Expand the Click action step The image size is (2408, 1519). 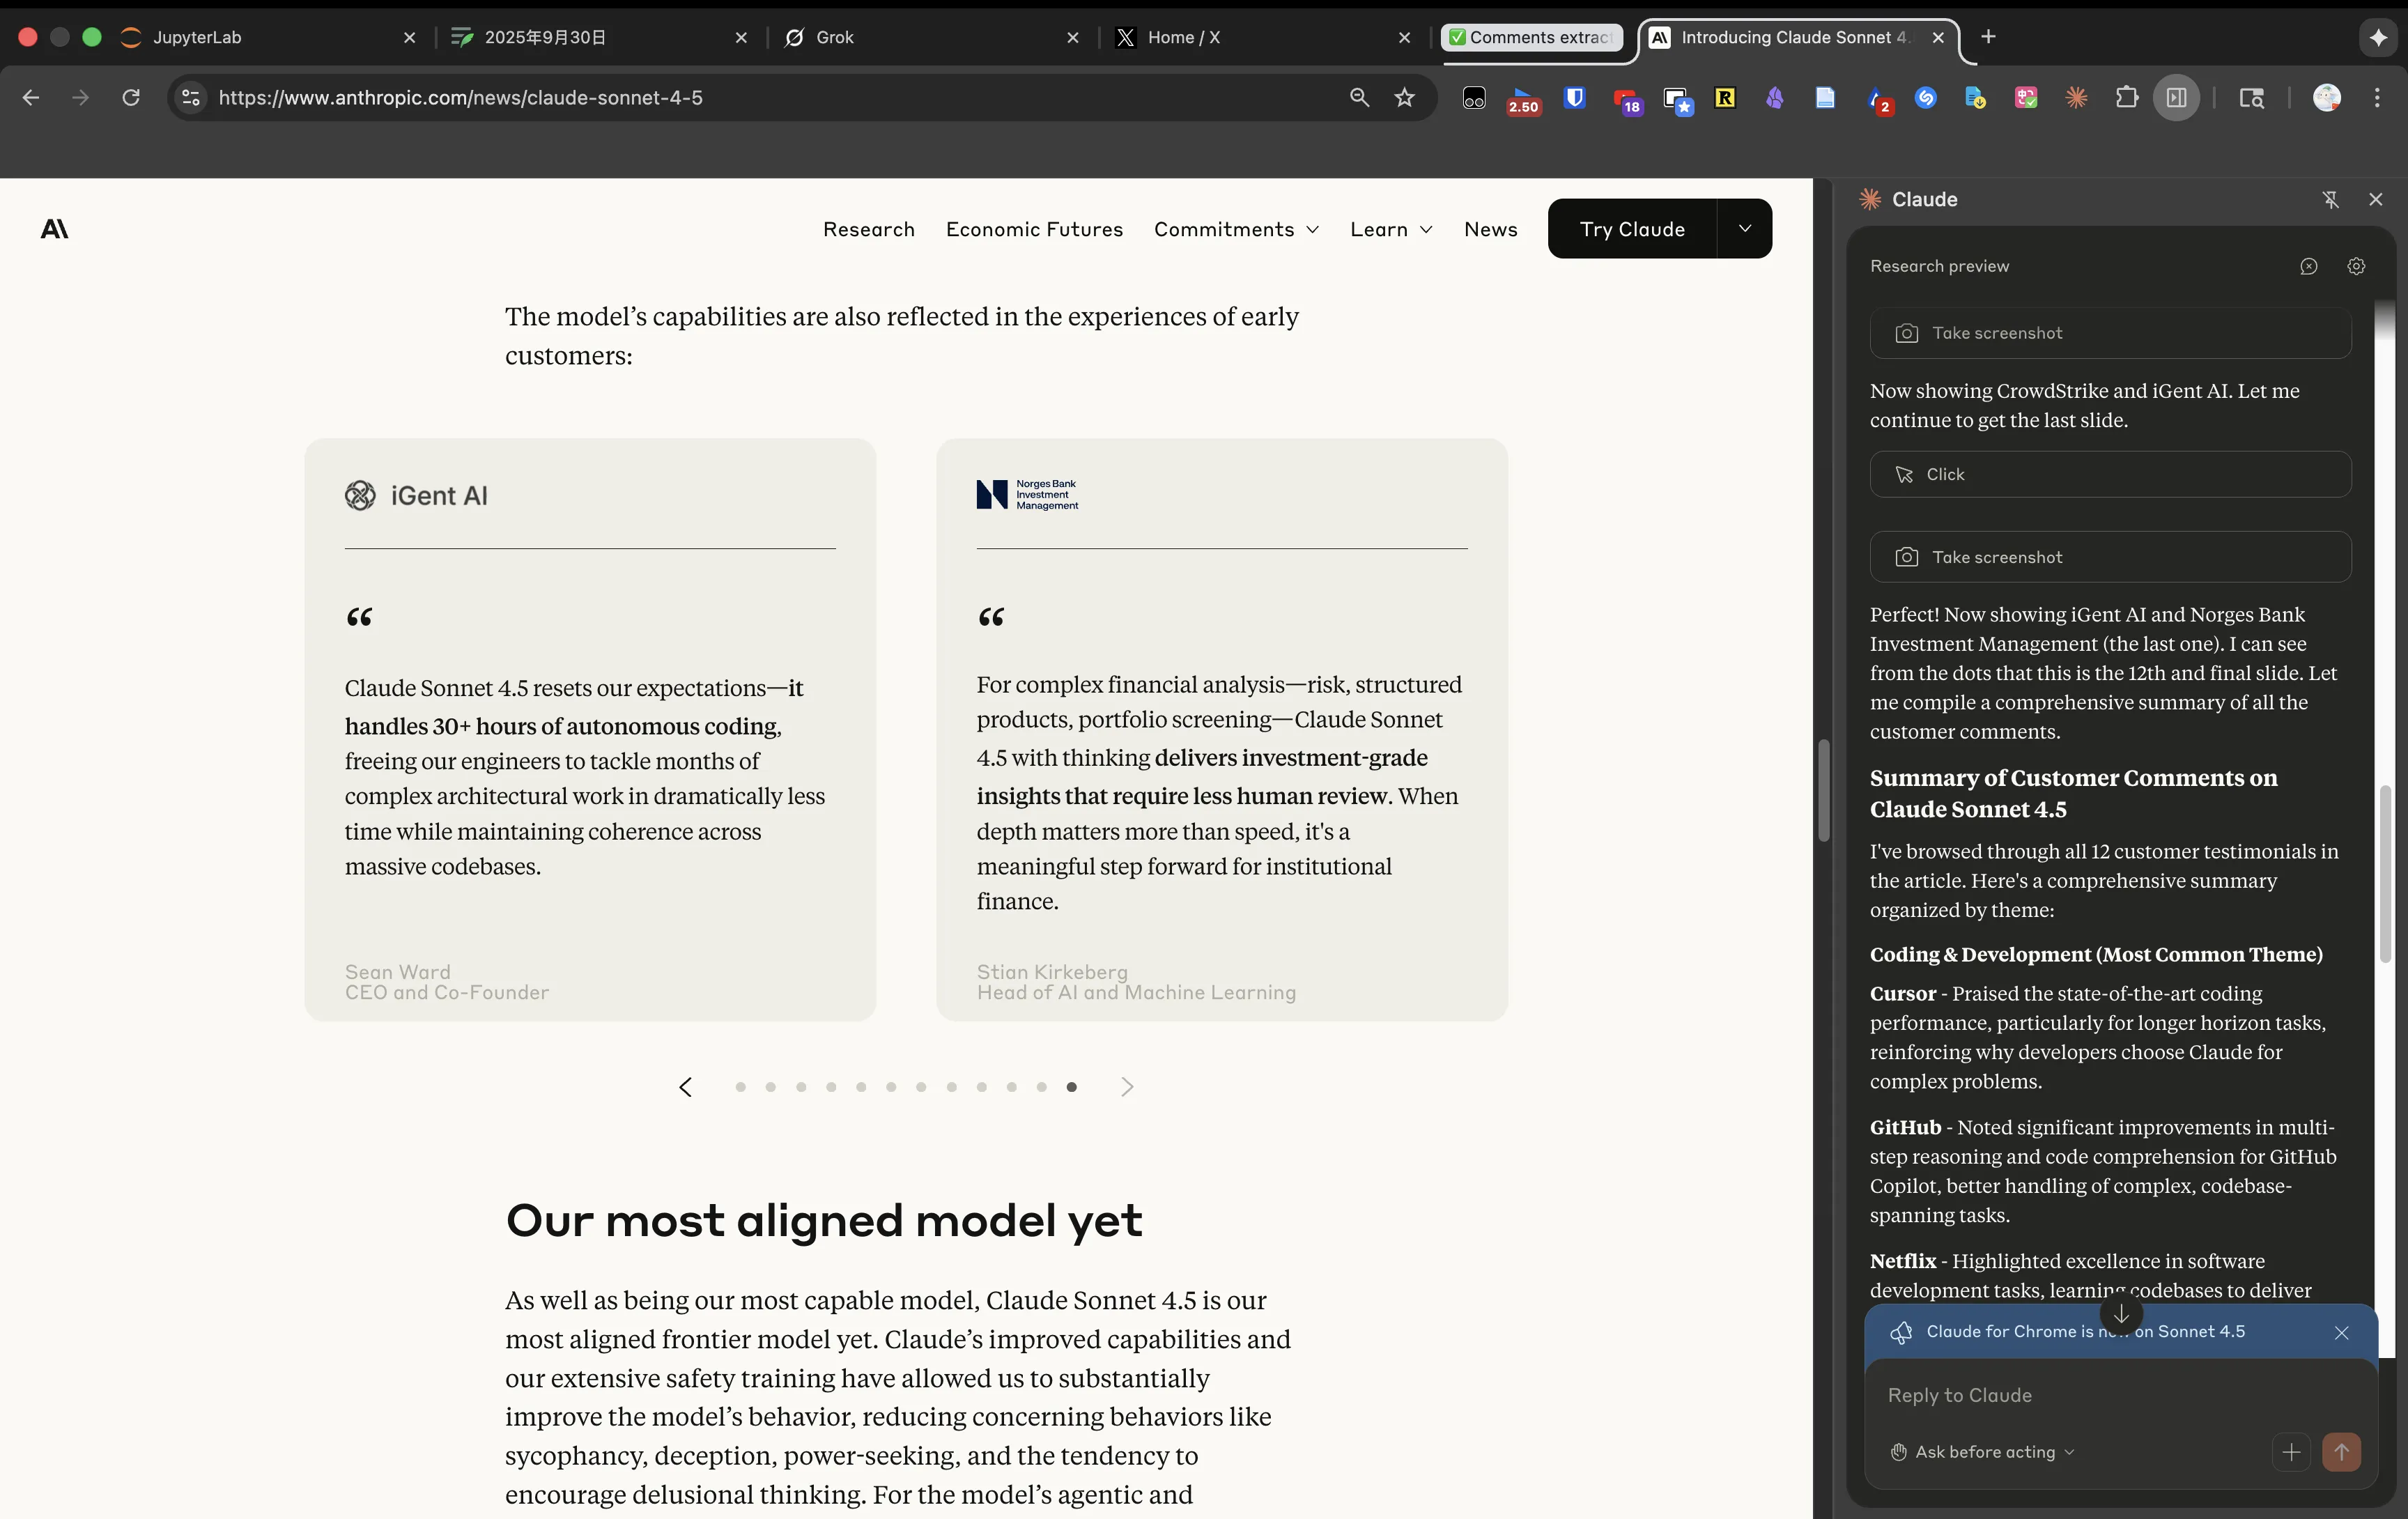point(2110,474)
